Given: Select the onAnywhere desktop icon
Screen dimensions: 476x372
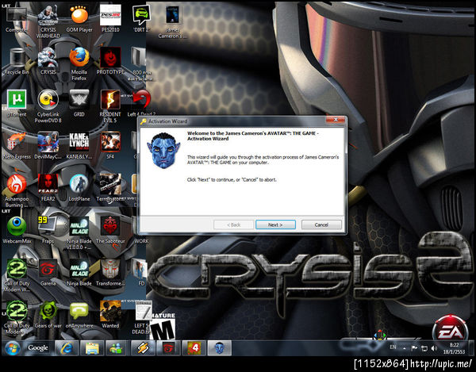Looking at the screenshot, I should [x=79, y=315].
